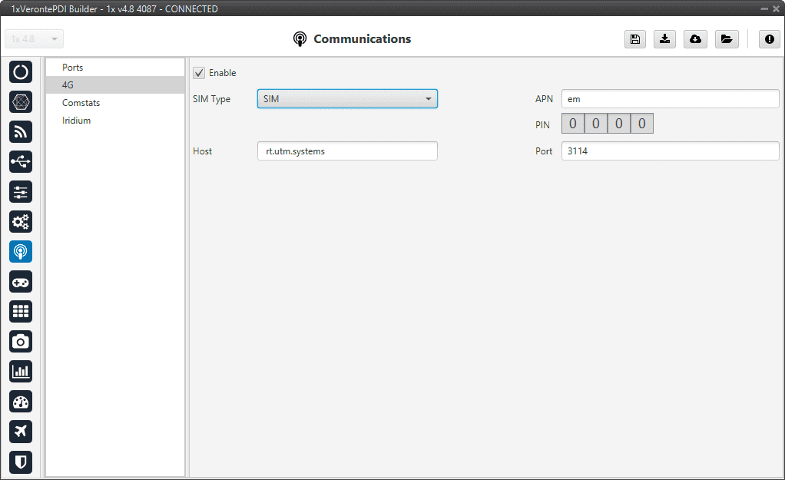Open the gears settings icon in sidebar
Viewport: 785px width, 480px height.
[21, 222]
